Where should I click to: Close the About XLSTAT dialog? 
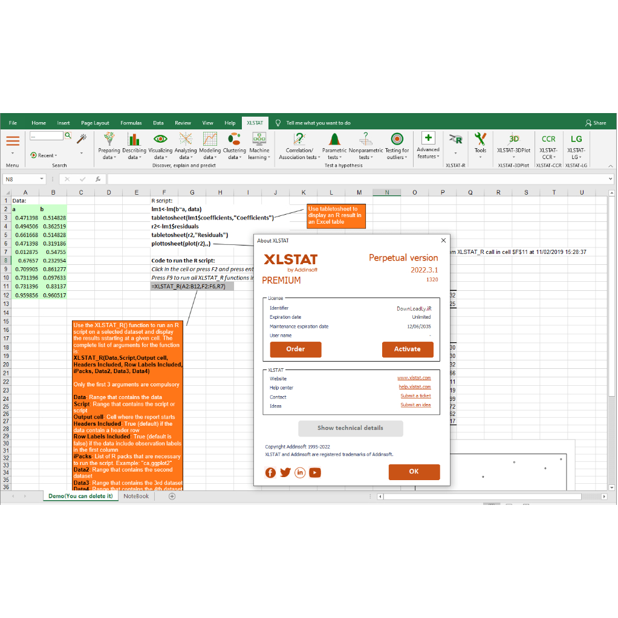pos(443,241)
